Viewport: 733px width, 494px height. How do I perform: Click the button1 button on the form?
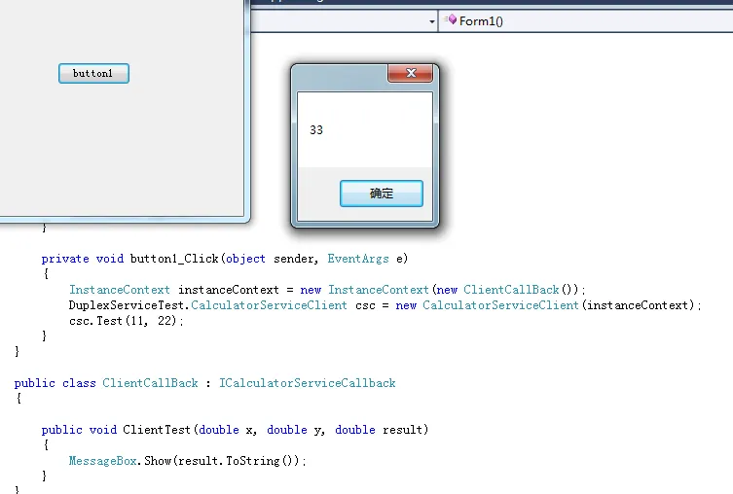93,74
